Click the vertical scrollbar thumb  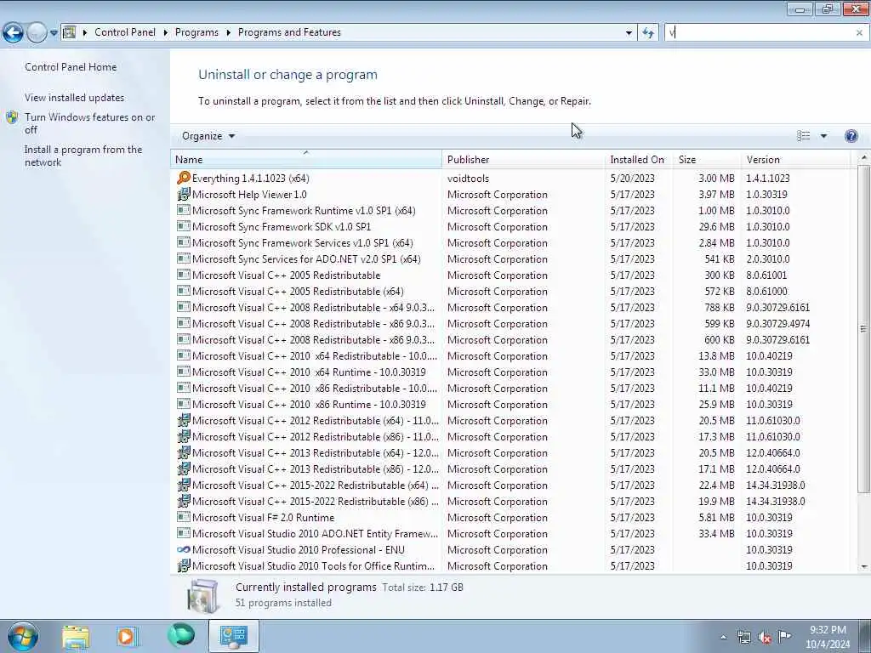point(864,329)
